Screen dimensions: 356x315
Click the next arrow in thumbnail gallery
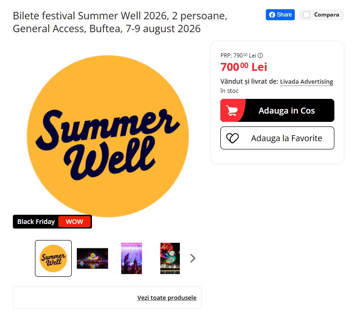193,258
